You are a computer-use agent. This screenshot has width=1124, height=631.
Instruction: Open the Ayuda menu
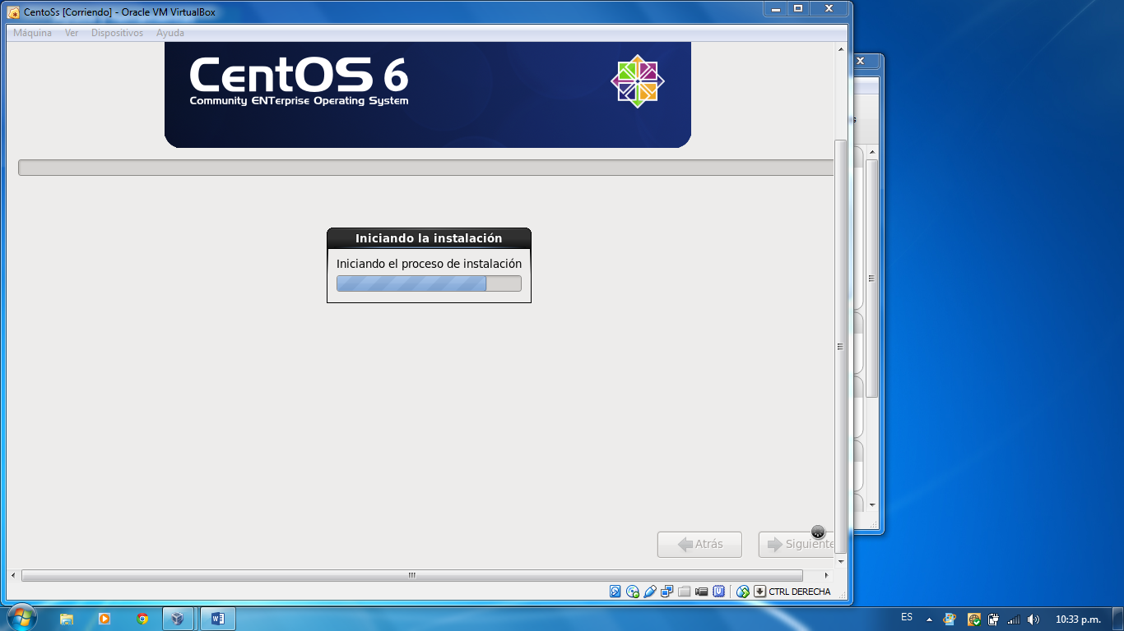170,33
